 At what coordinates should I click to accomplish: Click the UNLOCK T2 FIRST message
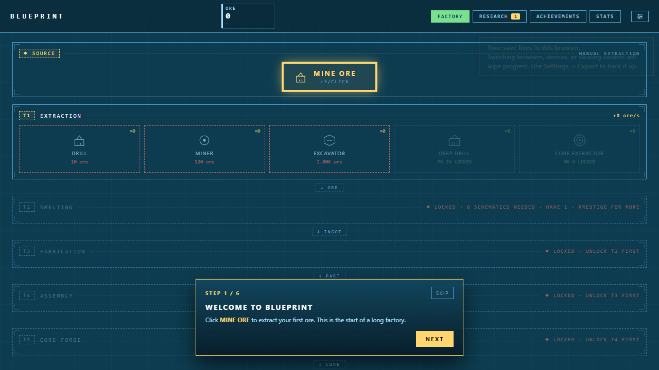tap(593, 251)
